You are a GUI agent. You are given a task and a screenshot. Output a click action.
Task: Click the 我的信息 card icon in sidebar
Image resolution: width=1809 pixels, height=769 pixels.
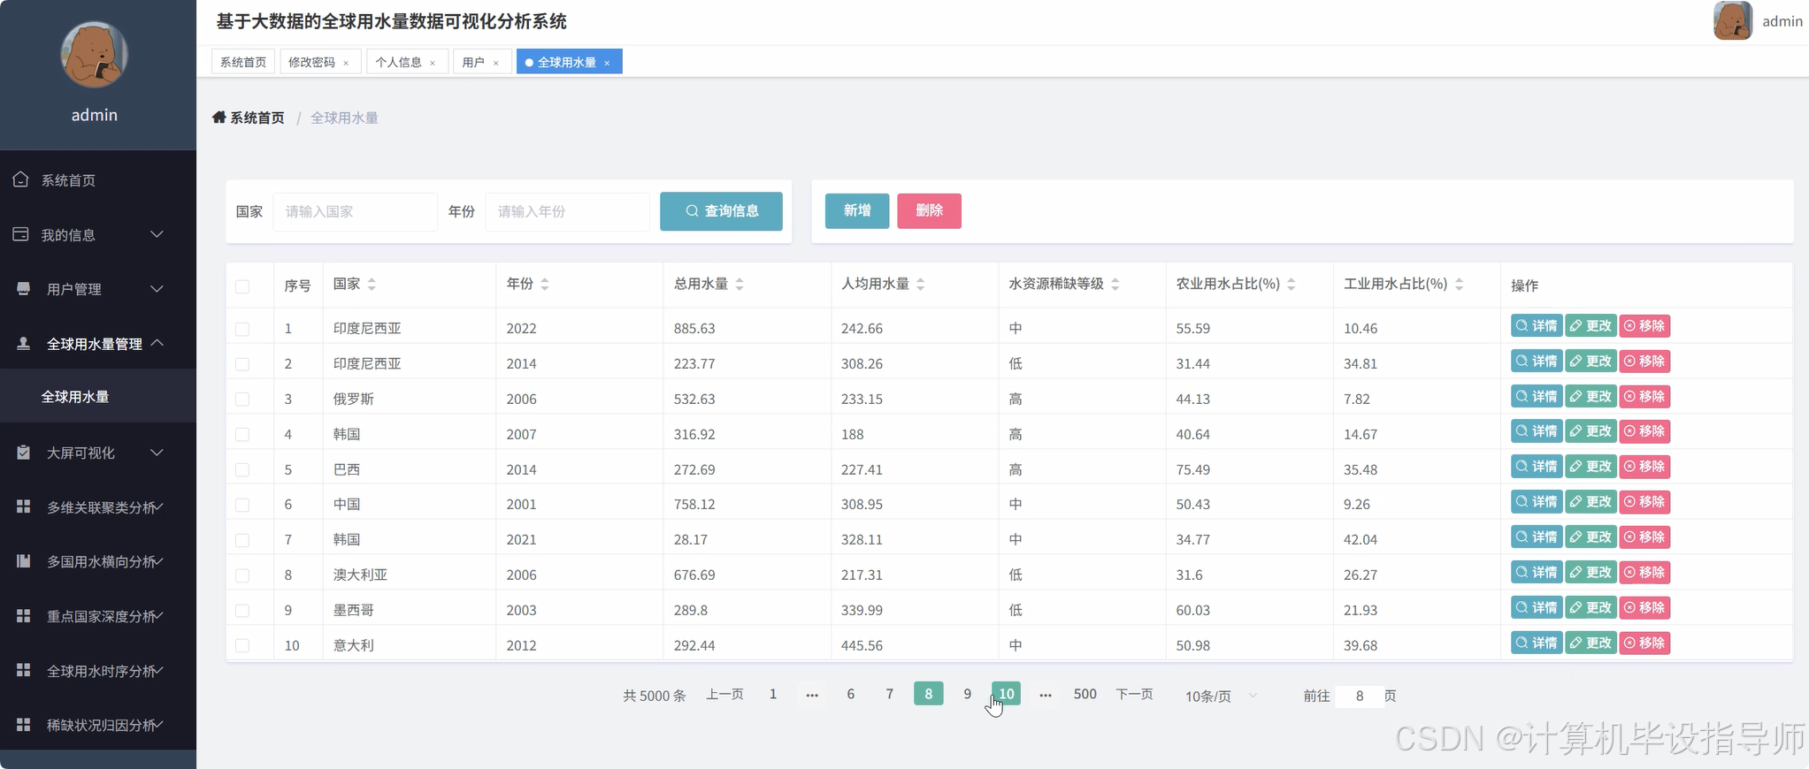(21, 234)
